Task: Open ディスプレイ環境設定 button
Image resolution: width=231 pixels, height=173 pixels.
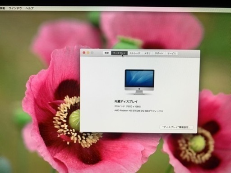Action: [x=176, y=127]
